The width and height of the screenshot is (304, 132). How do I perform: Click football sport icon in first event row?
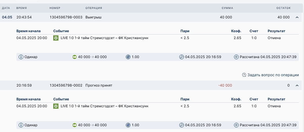pyautogui.click(x=56, y=38)
